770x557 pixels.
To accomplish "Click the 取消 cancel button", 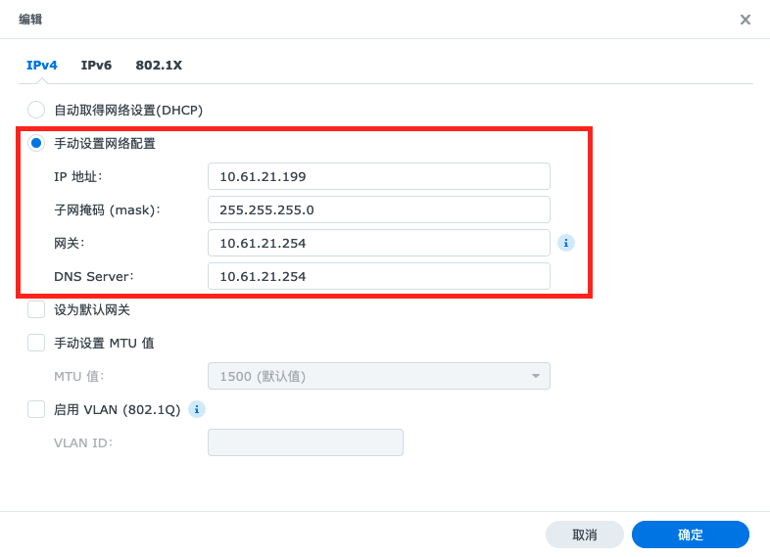I will (585, 534).
